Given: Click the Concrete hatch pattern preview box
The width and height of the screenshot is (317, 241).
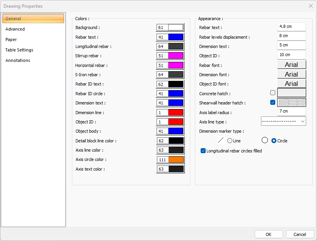Looking at the screenshot, I should [291, 93].
